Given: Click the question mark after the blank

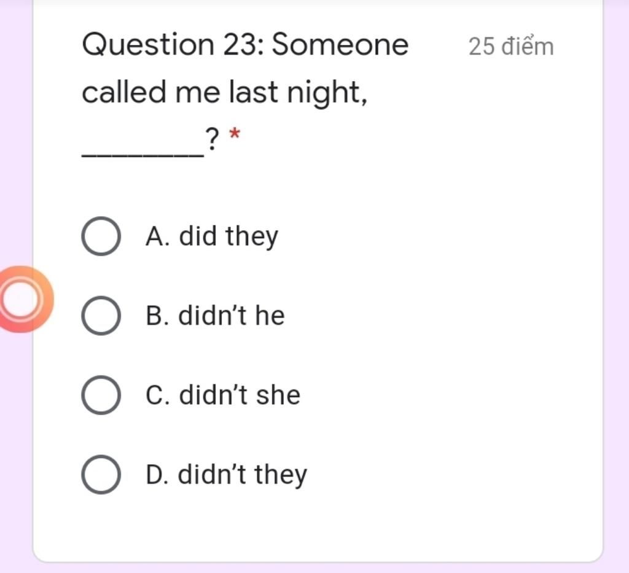Looking at the screenshot, I should 212,139.
